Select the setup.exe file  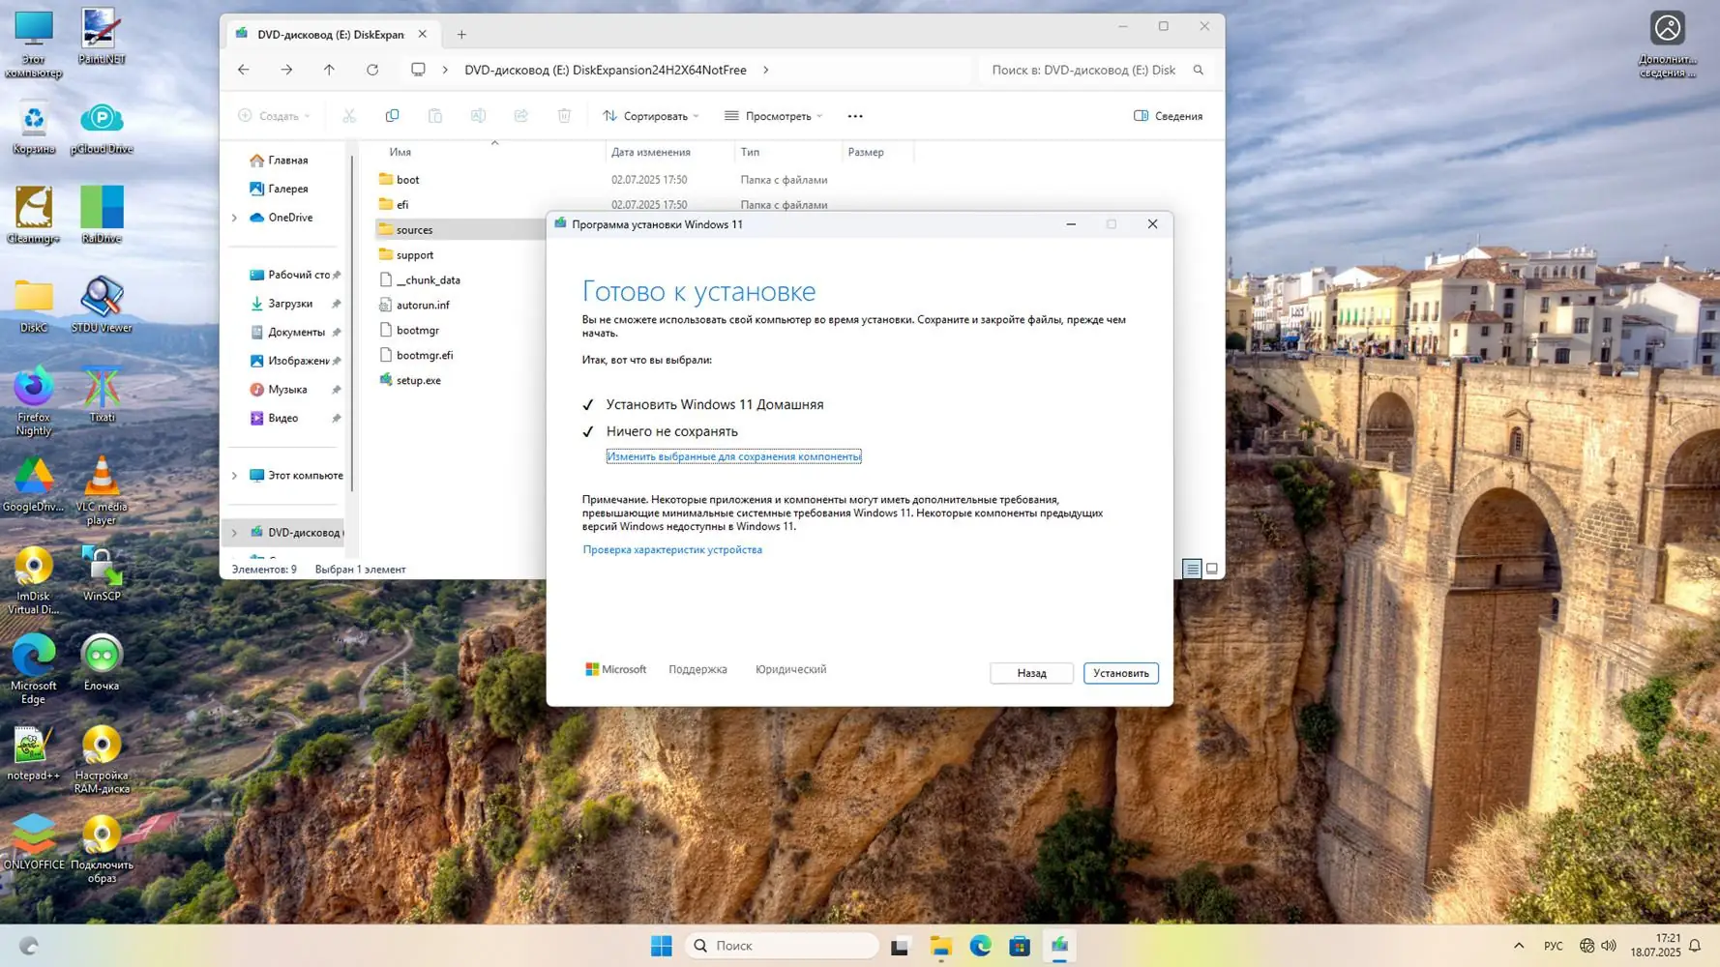[x=419, y=380]
